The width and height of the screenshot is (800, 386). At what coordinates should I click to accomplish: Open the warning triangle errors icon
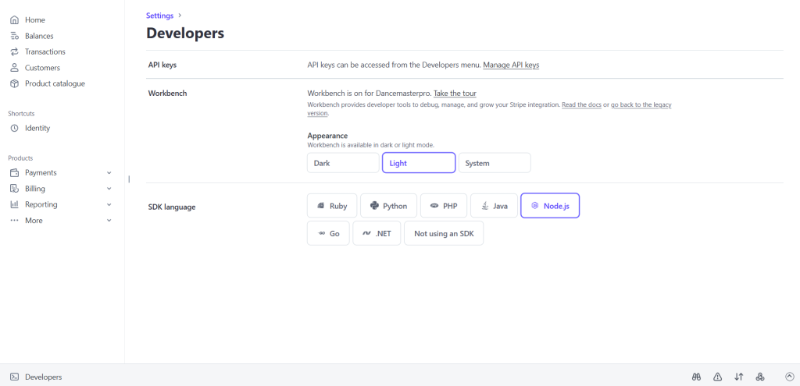click(x=717, y=377)
